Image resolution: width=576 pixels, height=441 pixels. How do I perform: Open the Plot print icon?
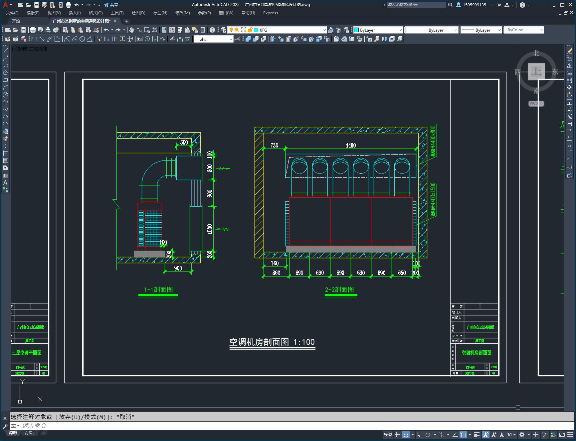33,30
